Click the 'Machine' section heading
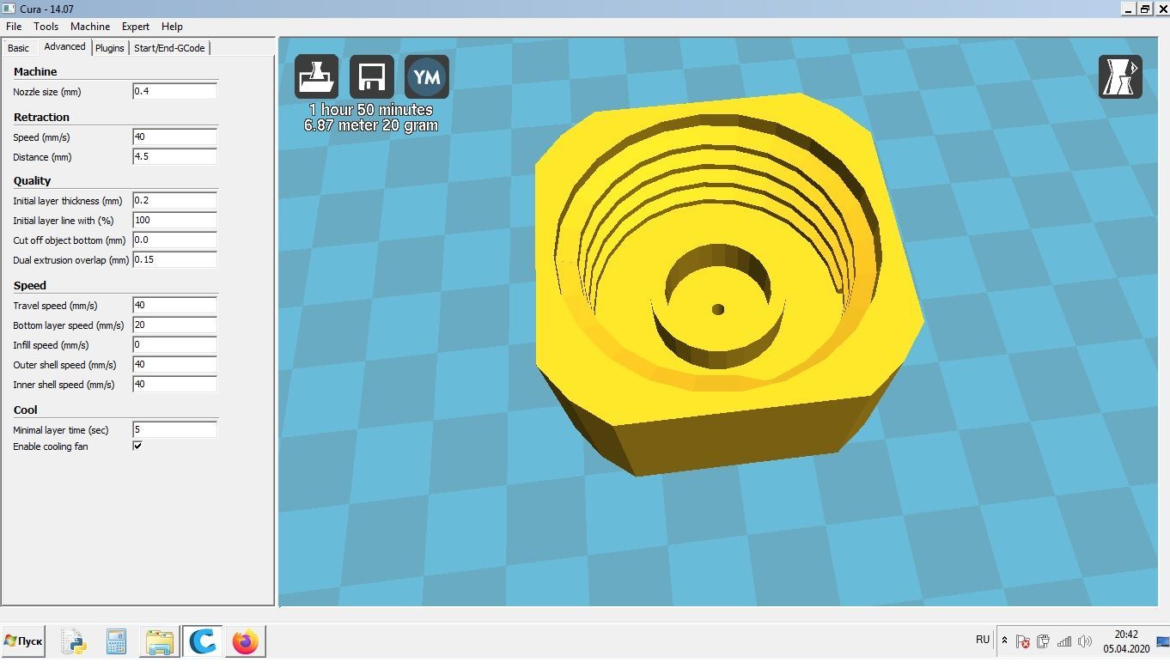 (35, 72)
